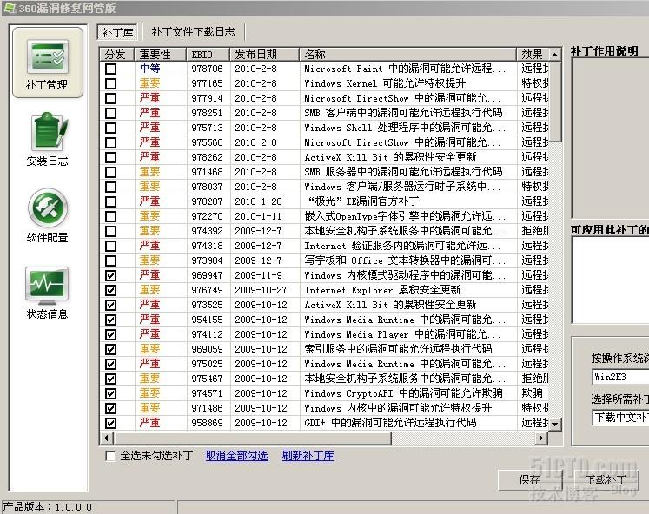This screenshot has width=649, height=514.
Task: Click the 补丁作用说明 description box
Action: pos(610,138)
